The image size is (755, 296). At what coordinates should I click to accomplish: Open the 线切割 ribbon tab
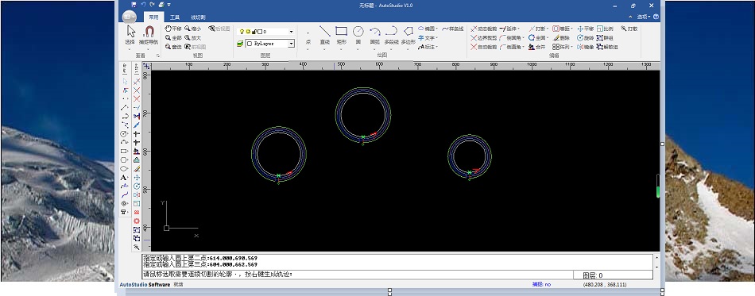(198, 17)
